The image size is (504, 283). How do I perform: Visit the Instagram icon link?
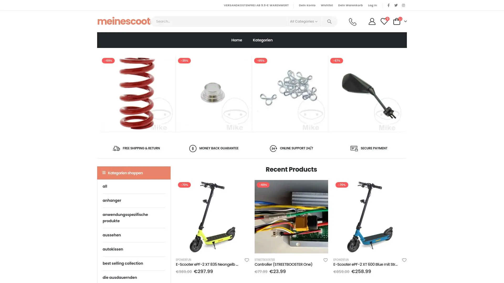point(403,5)
